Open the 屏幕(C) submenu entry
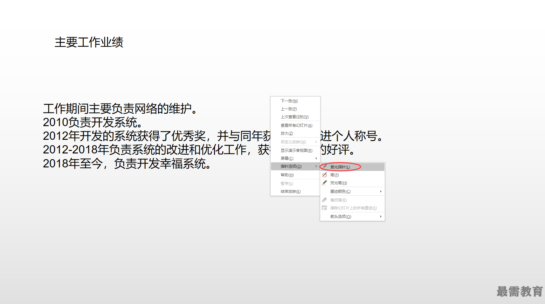 coord(295,158)
